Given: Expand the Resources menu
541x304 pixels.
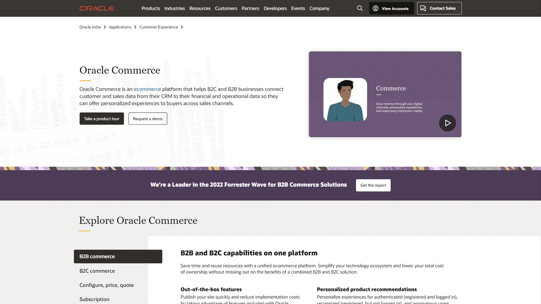Looking at the screenshot, I should tap(200, 8).
